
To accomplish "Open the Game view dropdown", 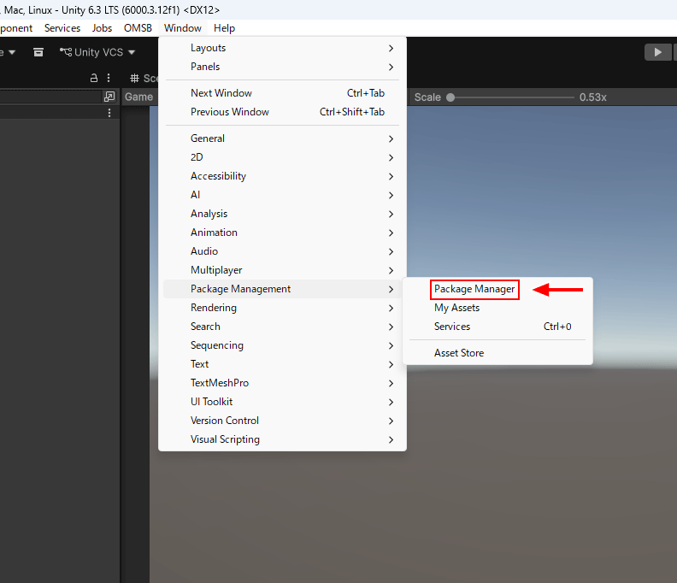I will pos(138,97).
